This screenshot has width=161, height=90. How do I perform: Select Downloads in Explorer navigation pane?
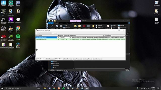(55, 65)
